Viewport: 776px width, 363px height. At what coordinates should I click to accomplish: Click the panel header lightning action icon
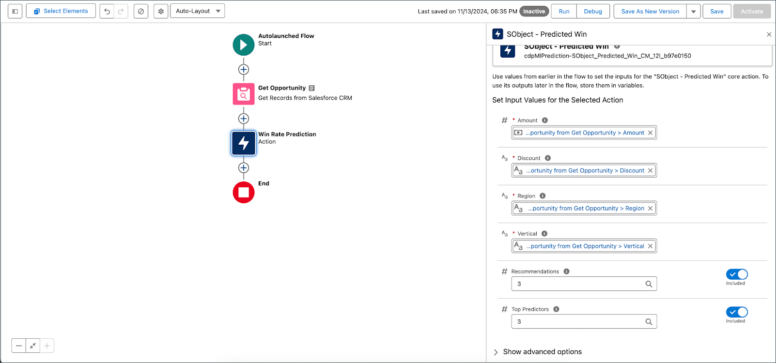coord(497,34)
